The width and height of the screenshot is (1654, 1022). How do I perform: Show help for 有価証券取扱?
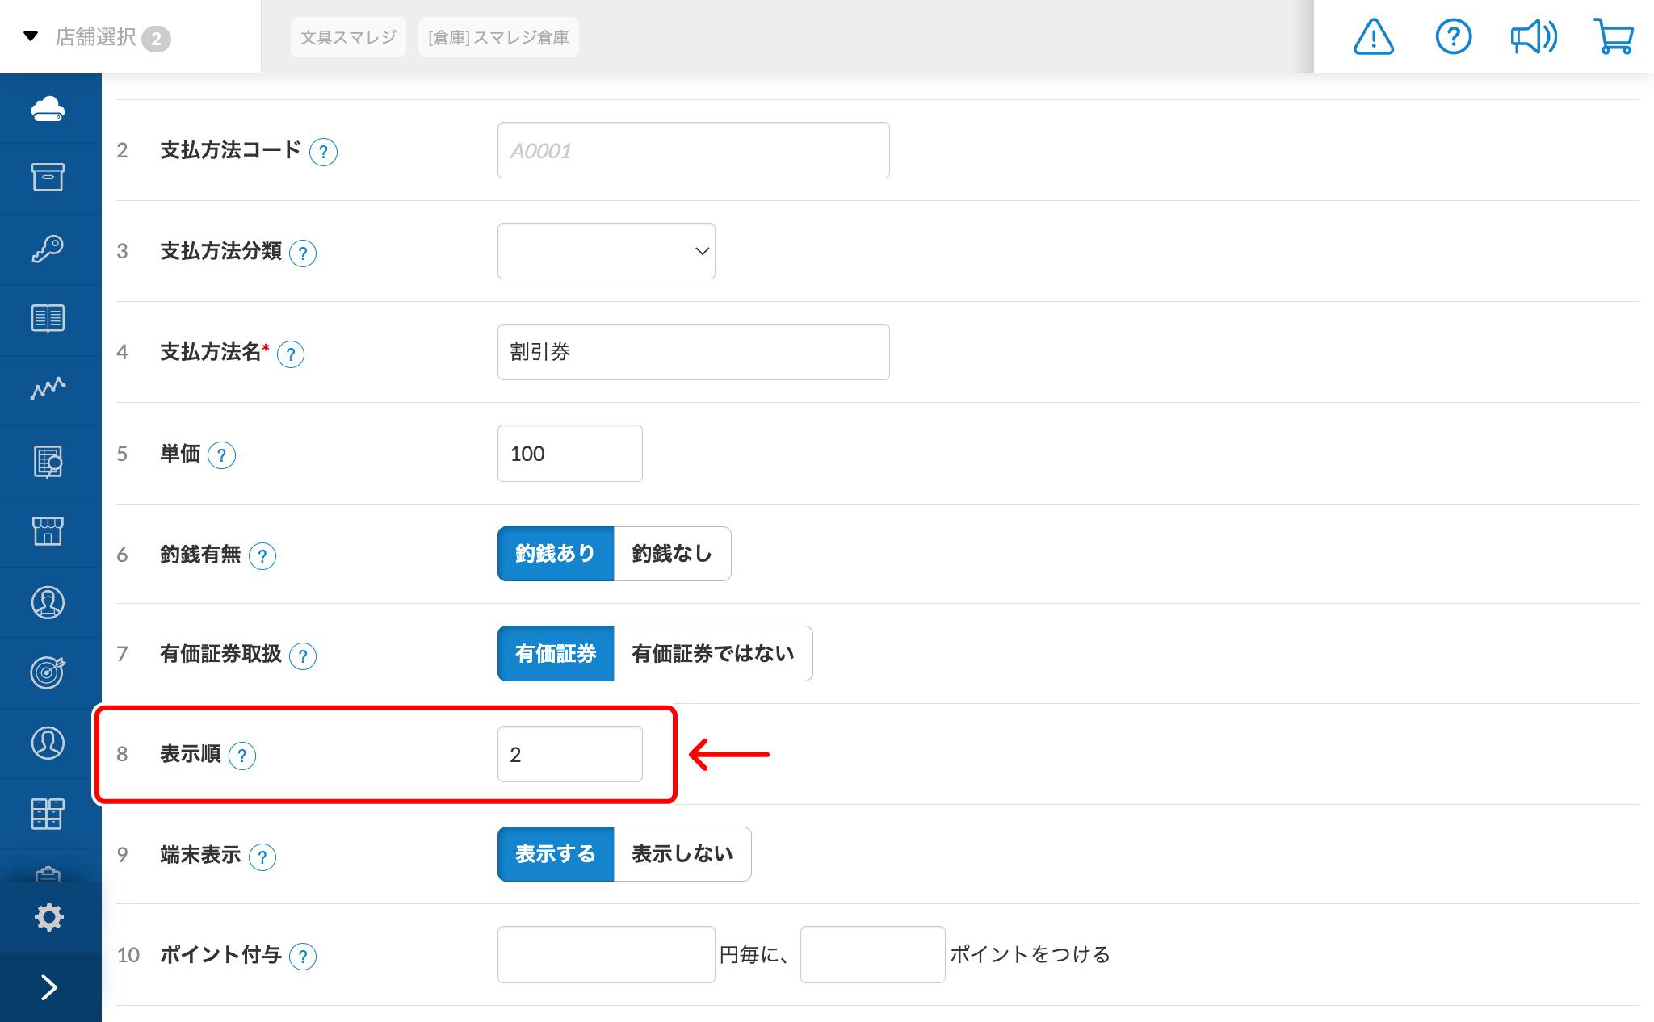pyautogui.click(x=303, y=656)
